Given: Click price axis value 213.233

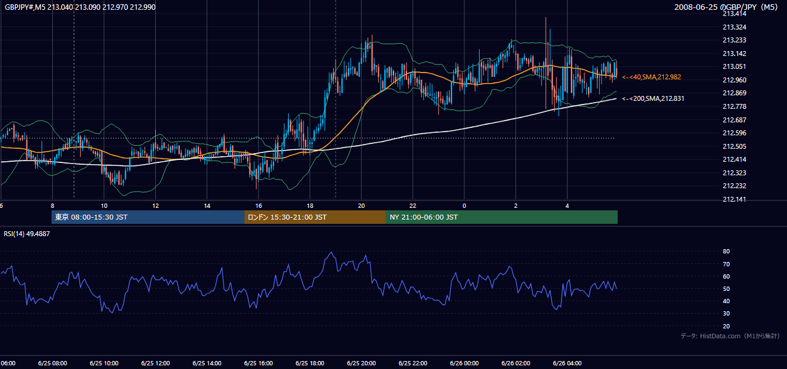Looking at the screenshot, I should [734, 40].
